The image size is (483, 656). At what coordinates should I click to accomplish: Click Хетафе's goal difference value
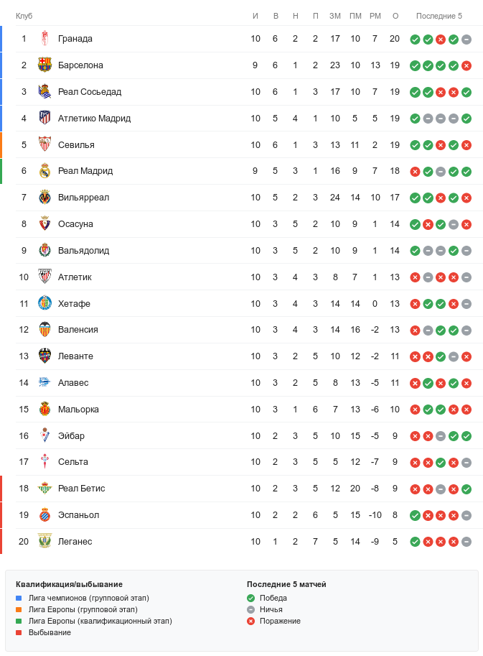[x=375, y=304]
